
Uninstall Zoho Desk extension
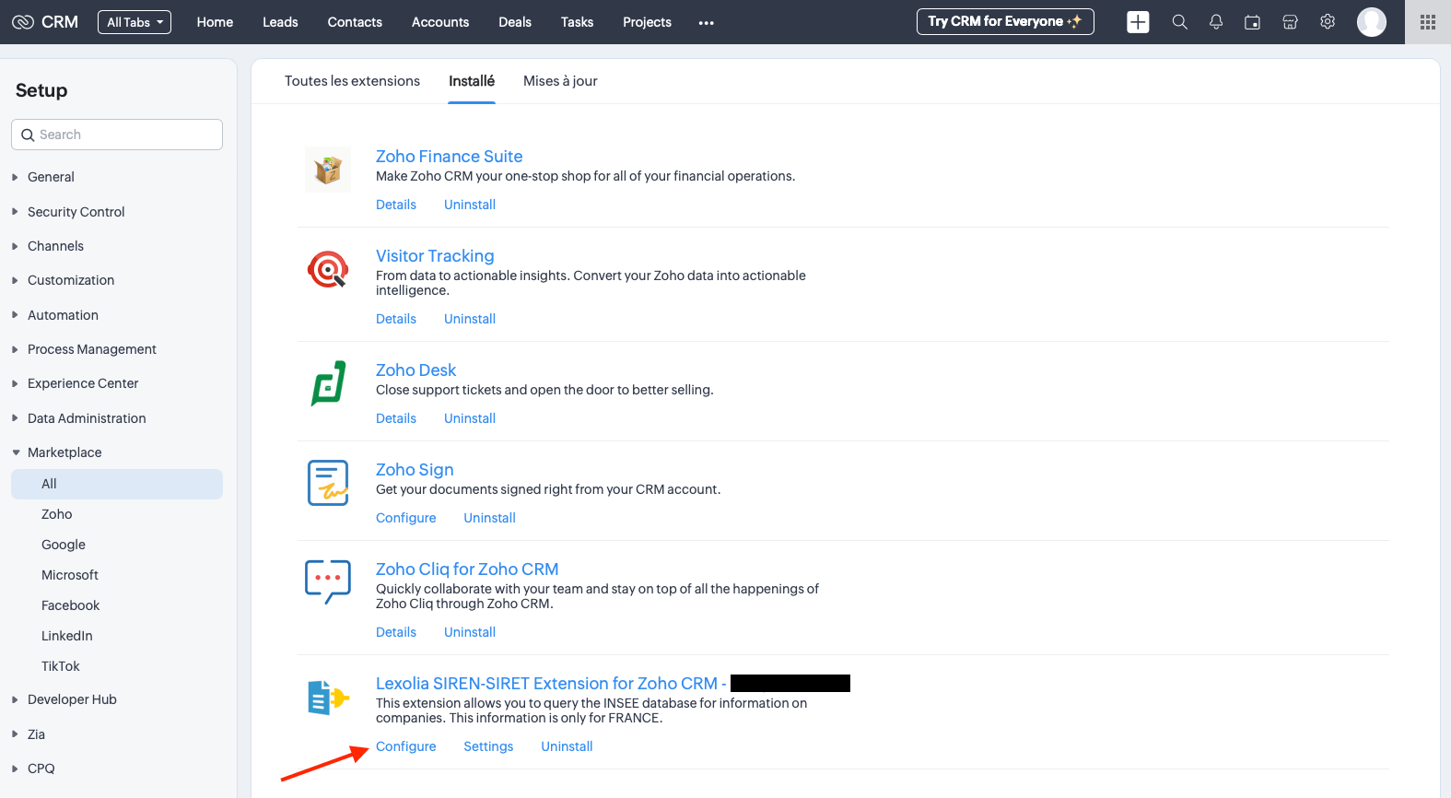(470, 418)
